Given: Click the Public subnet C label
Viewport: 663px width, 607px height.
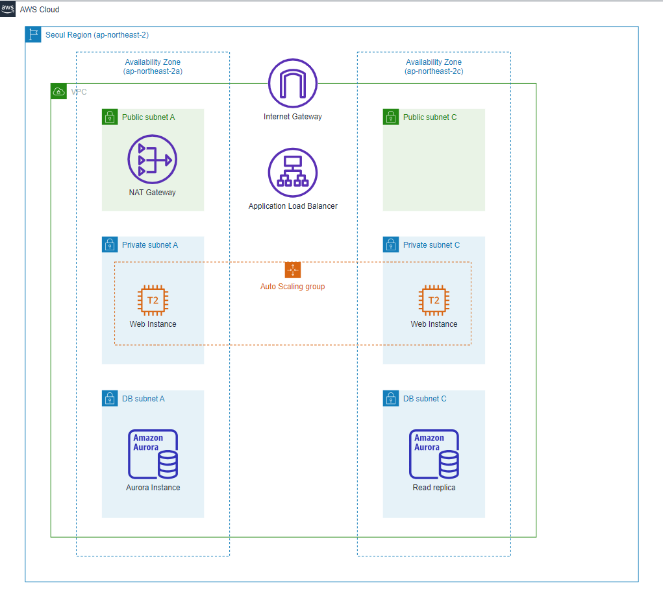Looking at the screenshot, I should 430,117.
